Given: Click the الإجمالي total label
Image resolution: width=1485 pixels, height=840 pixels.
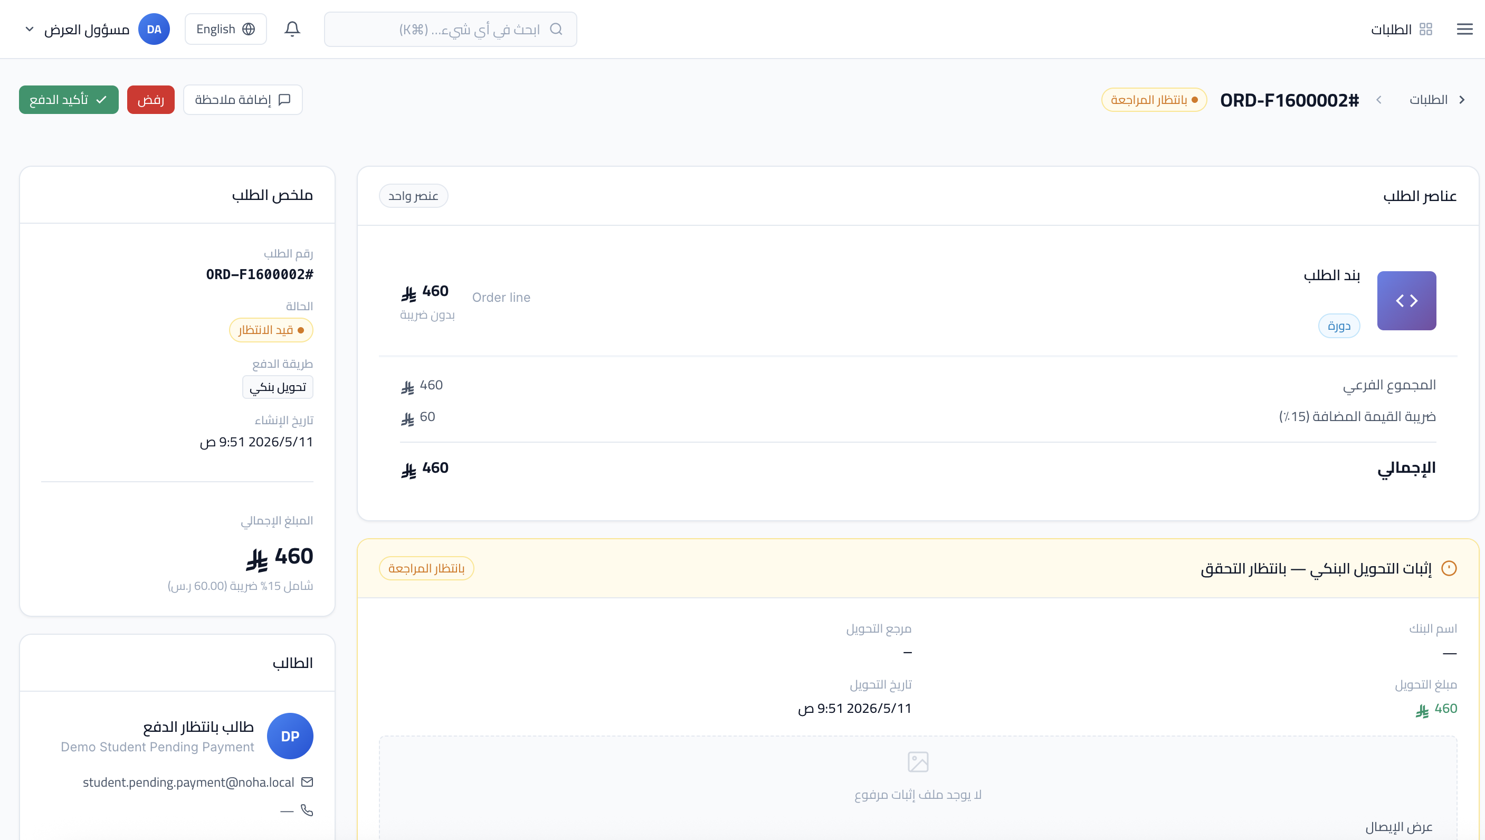Looking at the screenshot, I should click(1406, 468).
